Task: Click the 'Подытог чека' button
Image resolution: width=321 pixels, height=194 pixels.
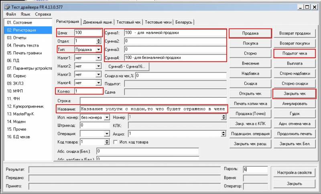Action: point(295,53)
